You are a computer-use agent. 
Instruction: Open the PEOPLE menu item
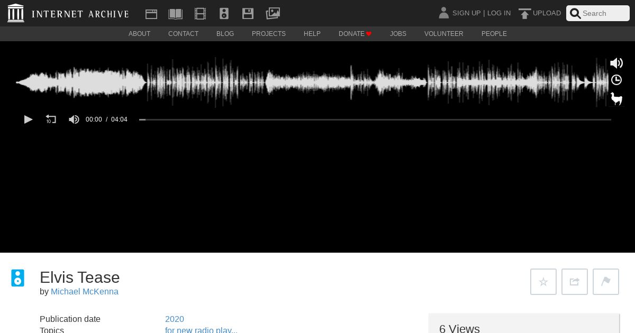coord(494,34)
